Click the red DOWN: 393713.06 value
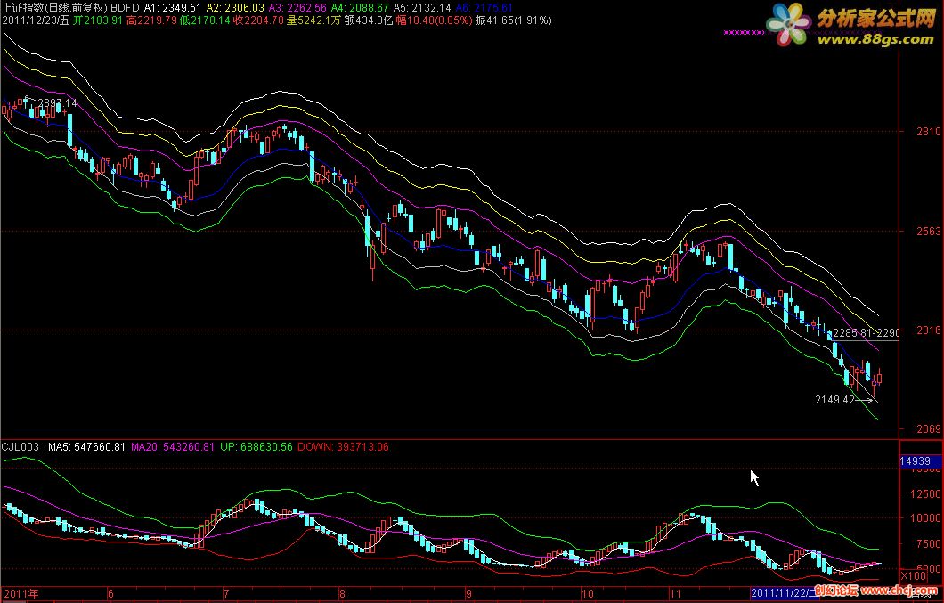Image resolution: width=944 pixels, height=603 pixels. [343, 447]
